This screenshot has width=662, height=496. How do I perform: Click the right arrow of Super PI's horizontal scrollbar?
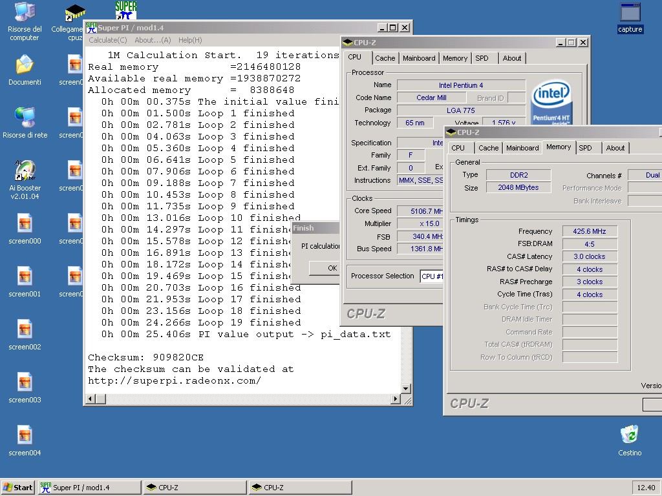(x=395, y=398)
